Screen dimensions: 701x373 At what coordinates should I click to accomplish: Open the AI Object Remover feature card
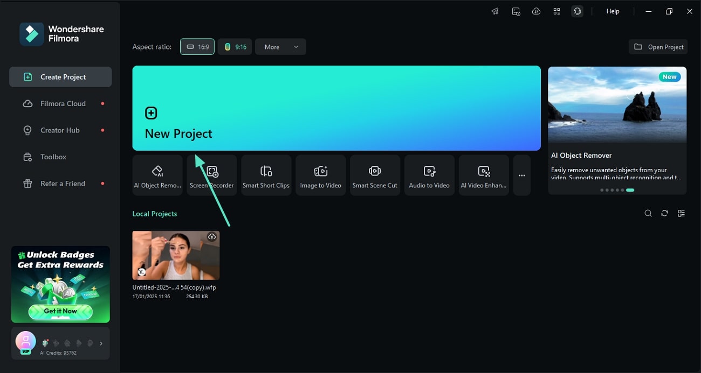617,130
